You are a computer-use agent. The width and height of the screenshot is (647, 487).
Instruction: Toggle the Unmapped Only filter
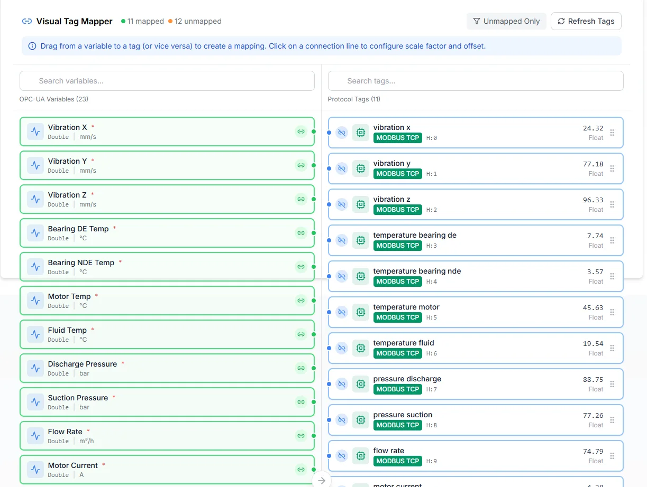507,21
